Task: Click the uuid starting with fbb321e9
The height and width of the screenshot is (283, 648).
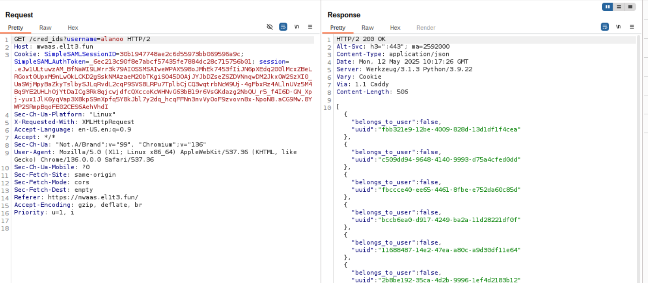Action: [449, 130]
